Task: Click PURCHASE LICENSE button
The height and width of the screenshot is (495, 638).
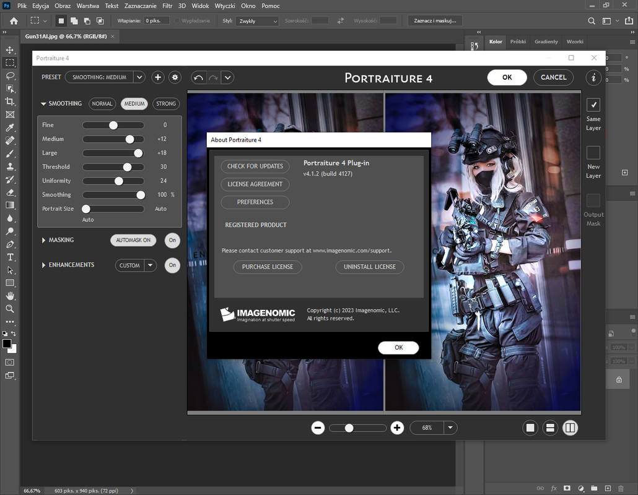Action: tap(268, 267)
